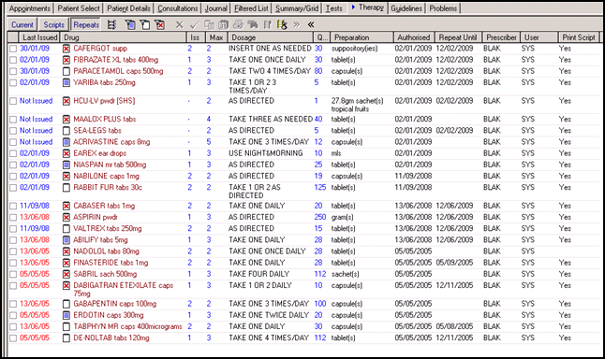Click the Repeat Until column header
Screen dimensions: 605x359
[458, 37]
